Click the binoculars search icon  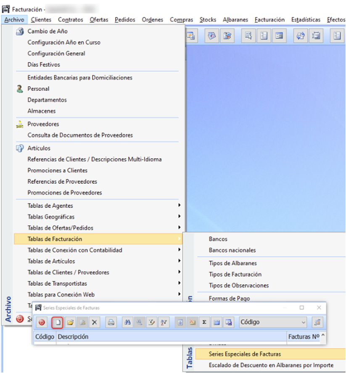[128, 323]
